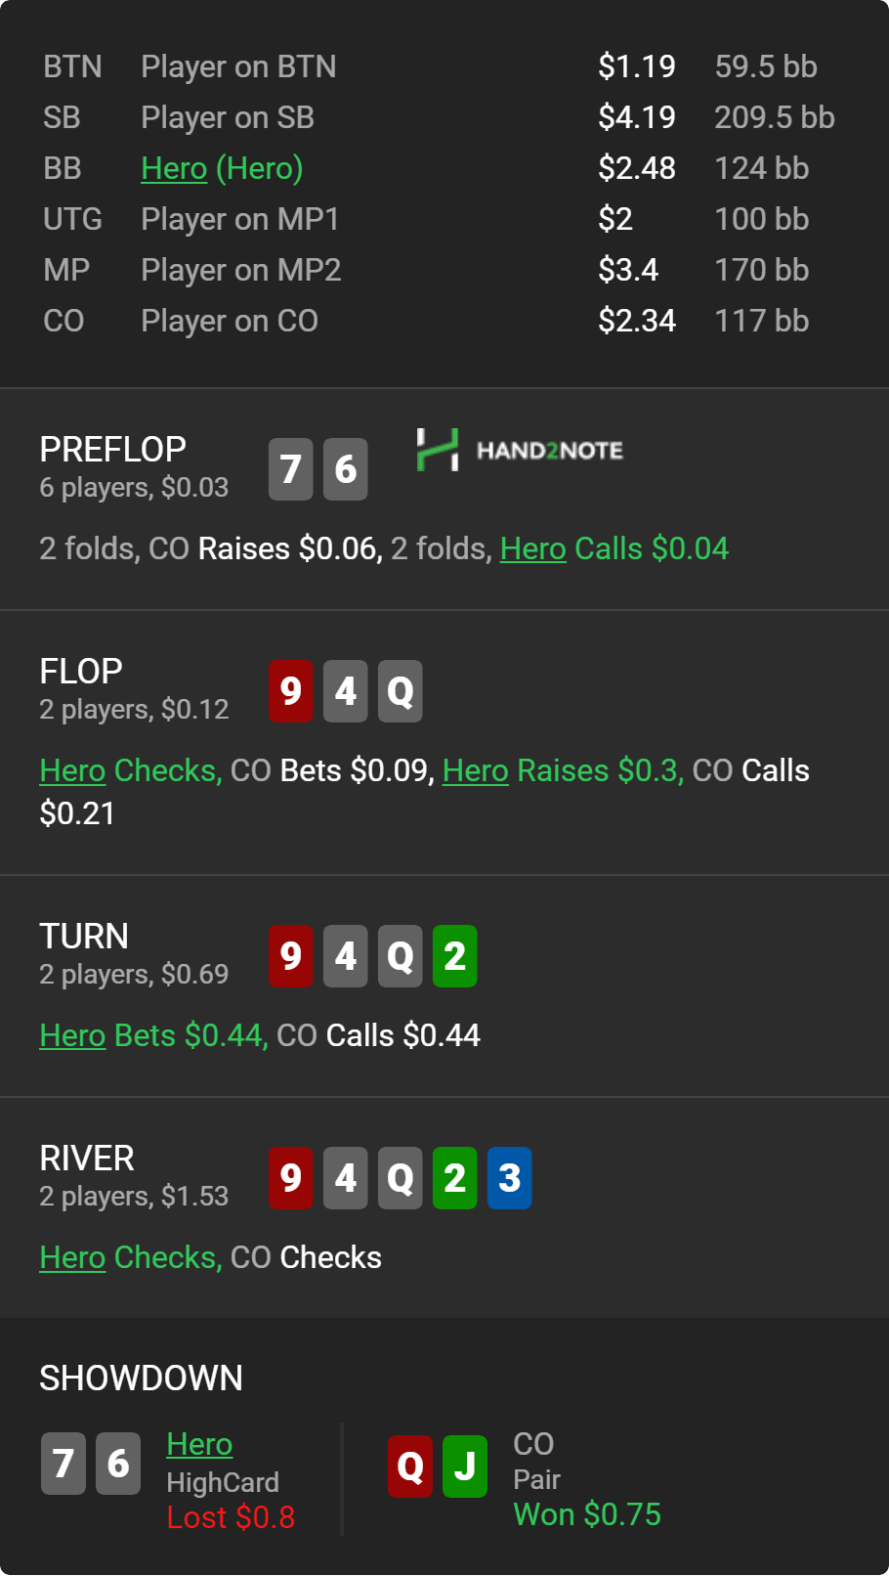The width and height of the screenshot is (889, 1576).
Task: Click the red Q card in CO's showdown hand
Action: (410, 1467)
